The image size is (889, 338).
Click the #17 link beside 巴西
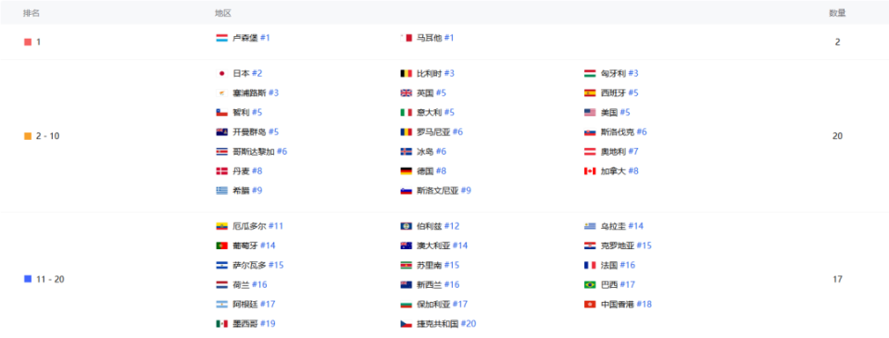pyautogui.click(x=628, y=284)
